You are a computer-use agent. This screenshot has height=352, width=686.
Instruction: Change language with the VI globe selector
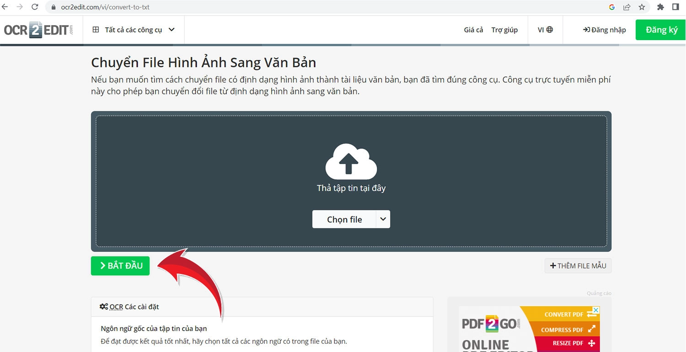point(545,30)
